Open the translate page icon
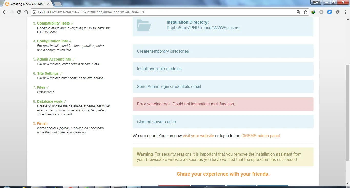Image resolution: width=350 pixels, height=188 pixels. [x=299, y=12]
